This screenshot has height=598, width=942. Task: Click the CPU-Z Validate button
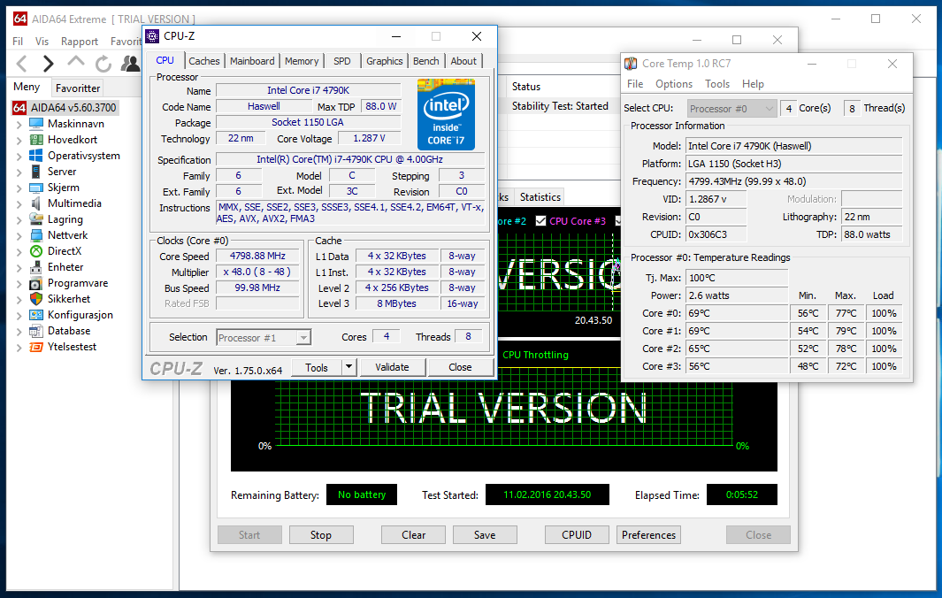pos(393,366)
